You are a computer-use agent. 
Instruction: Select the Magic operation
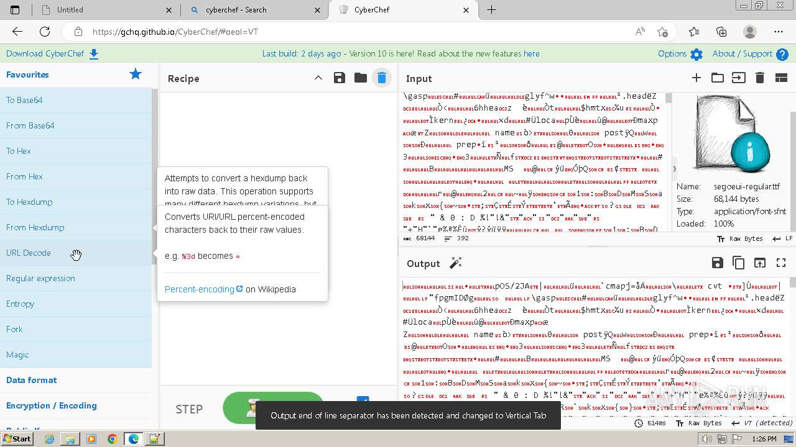tap(76, 354)
